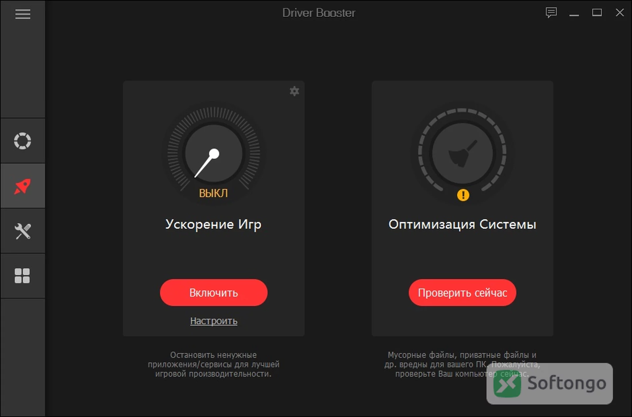This screenshot has height=417, width=632.
Task: Click the ВЫКЛ status label
Action: point(213,193)
